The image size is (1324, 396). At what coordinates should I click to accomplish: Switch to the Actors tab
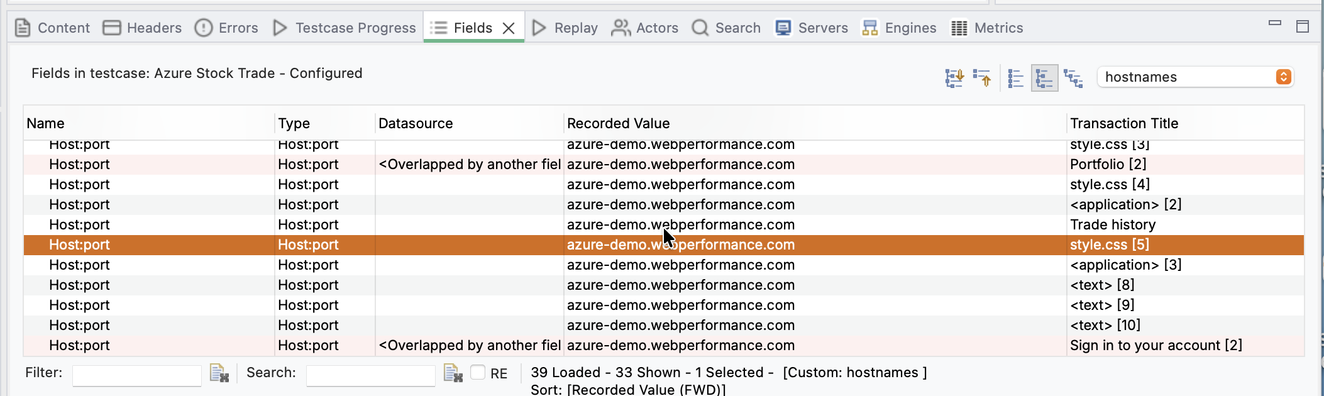click(645, 28)
